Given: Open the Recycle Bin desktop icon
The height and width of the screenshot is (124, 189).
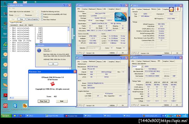Looking at the screenshot, I should point(5,35).
